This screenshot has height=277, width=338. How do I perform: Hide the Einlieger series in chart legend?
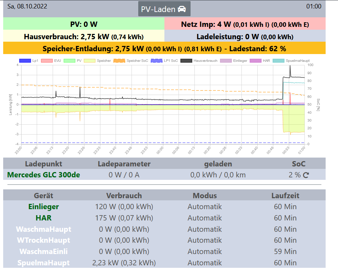click(x=234, y=61)
